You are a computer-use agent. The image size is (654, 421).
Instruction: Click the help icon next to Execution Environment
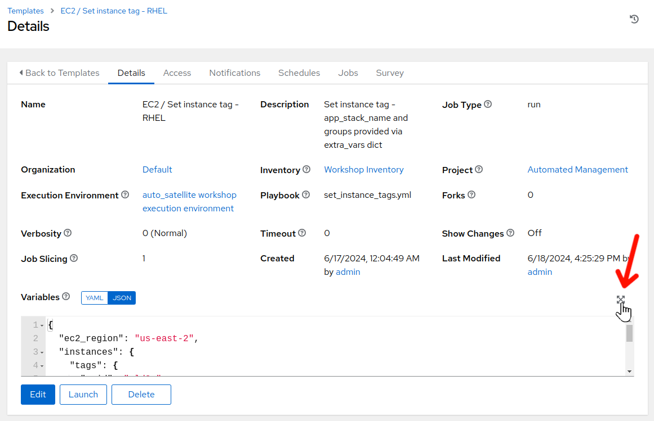click(125, 194)
